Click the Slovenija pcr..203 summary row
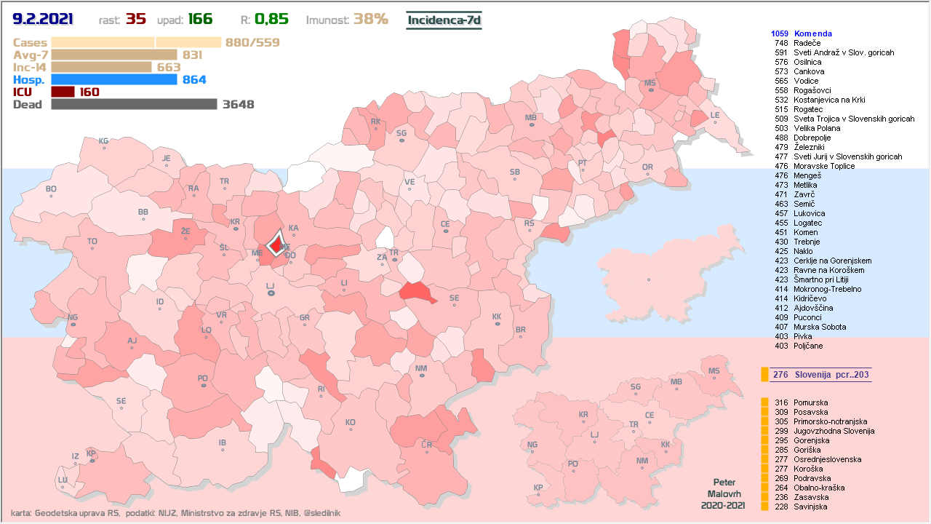 point(820,375)
